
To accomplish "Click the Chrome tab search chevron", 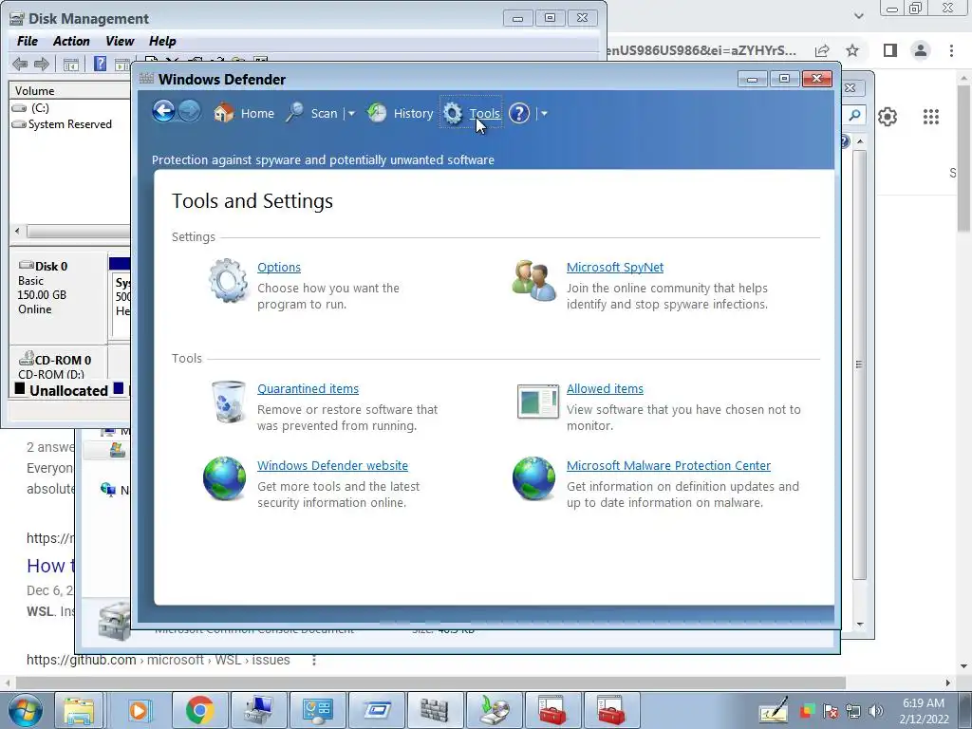I will point(858,15).
